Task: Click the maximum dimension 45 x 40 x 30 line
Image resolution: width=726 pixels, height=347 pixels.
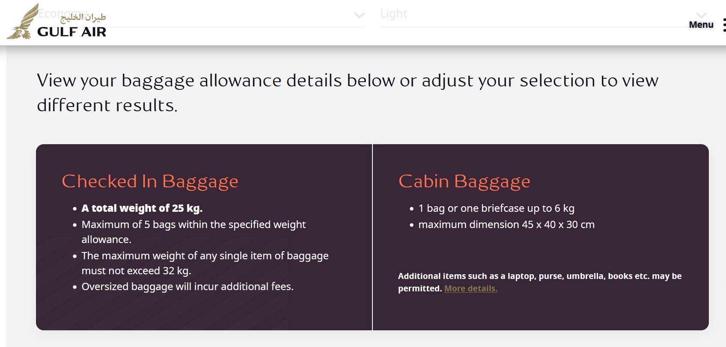Action: tap(506, 225)
